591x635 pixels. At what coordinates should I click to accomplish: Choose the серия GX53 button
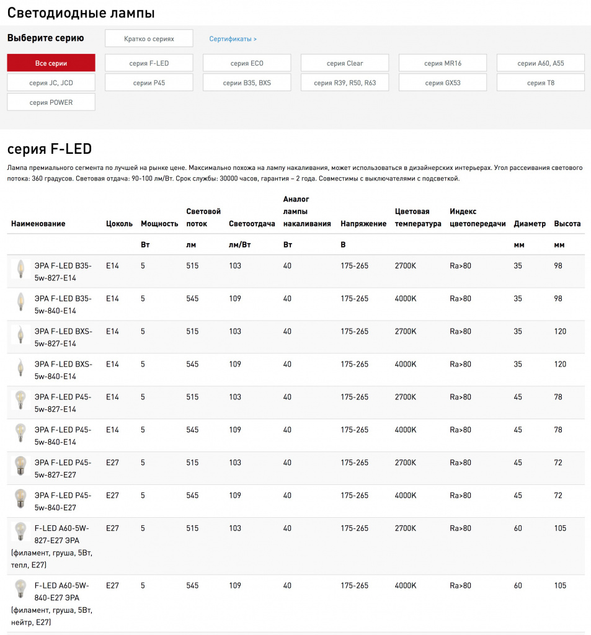click(443, 82)
